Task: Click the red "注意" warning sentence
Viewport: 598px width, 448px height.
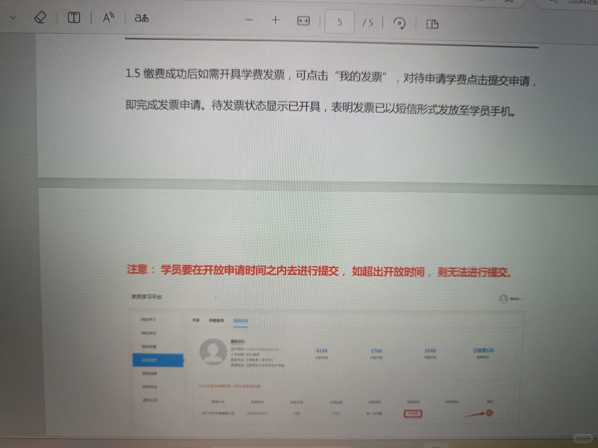Action: (319, 271)
